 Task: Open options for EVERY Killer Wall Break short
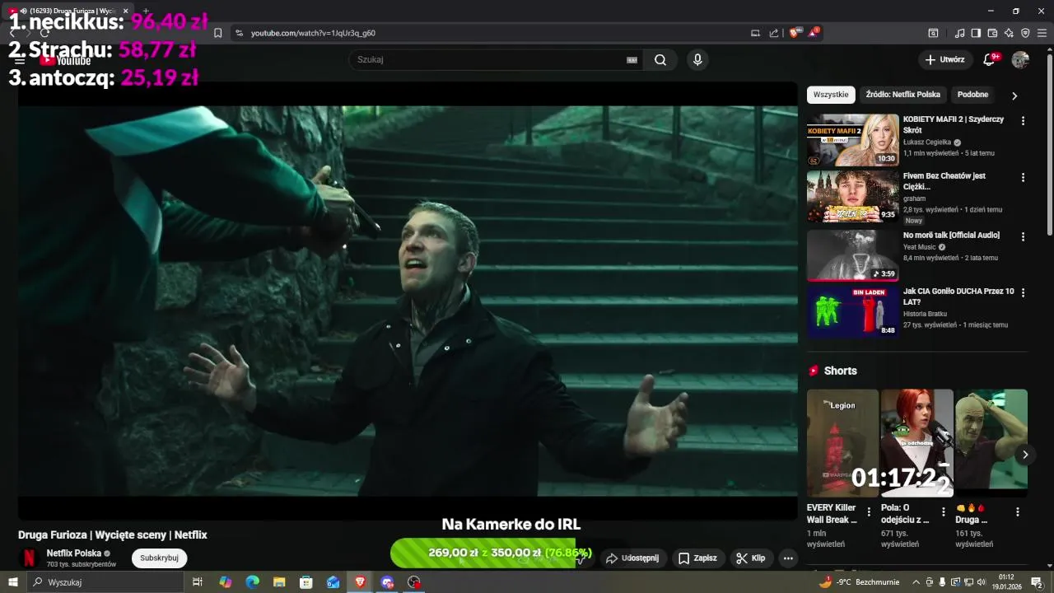pos(869,511)
